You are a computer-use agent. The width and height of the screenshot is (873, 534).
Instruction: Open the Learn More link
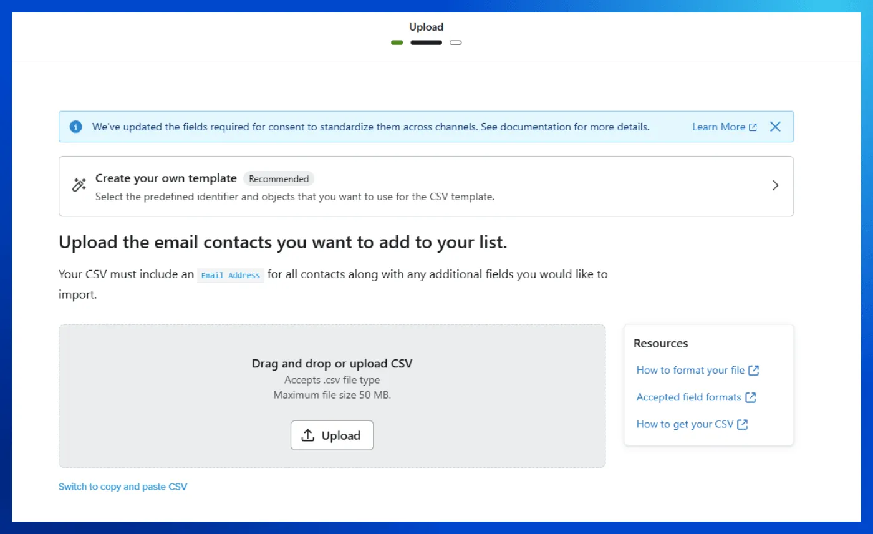coord(718,127)
